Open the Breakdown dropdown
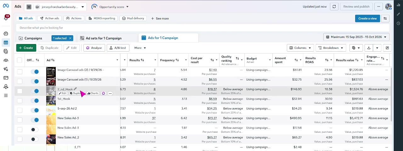The image size is (403, 151). point(331,48)
